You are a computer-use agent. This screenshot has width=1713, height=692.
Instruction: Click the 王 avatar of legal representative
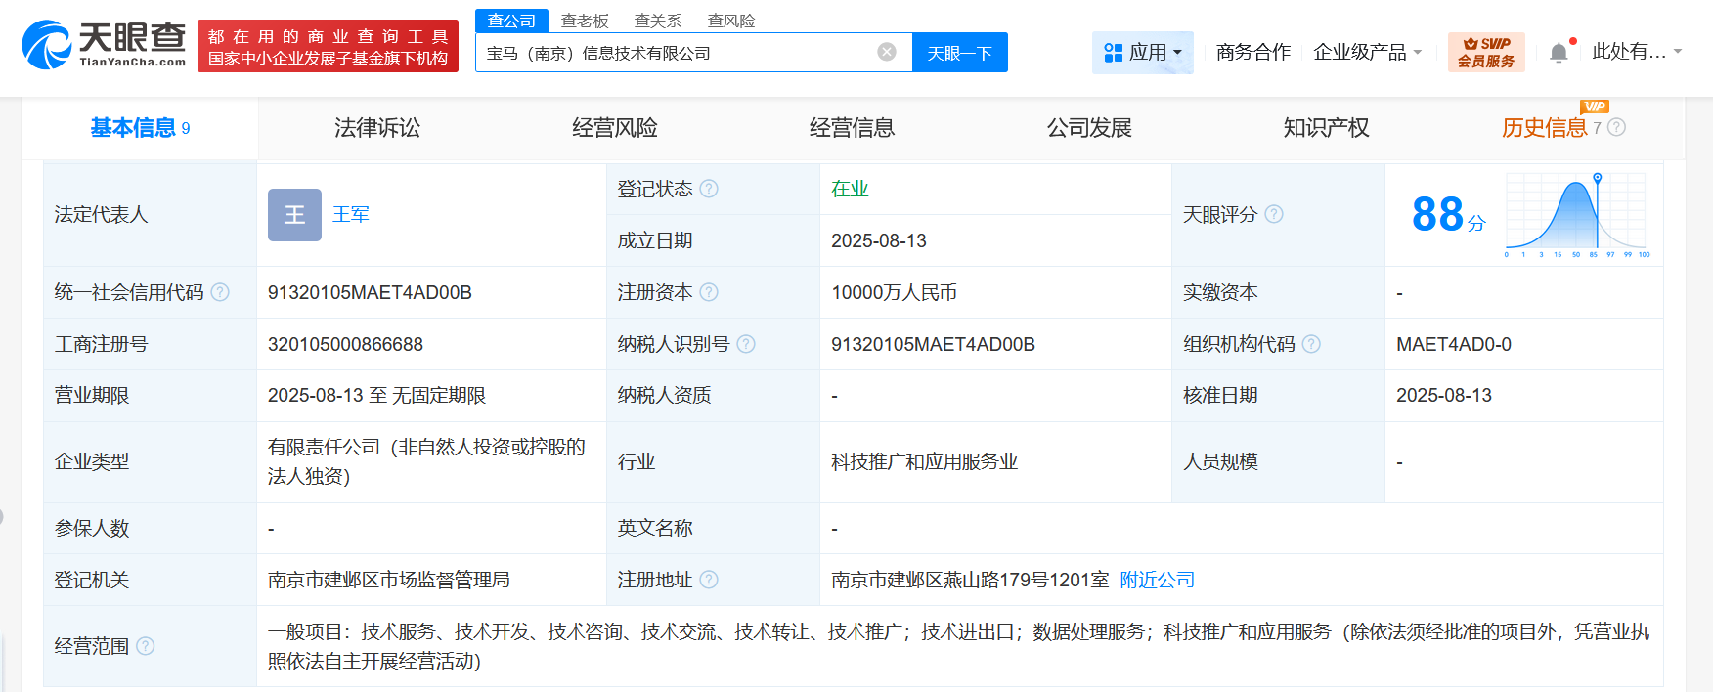294,215
